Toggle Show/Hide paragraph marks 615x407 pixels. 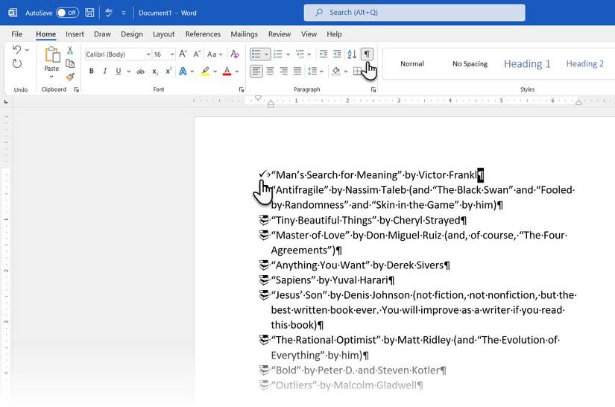pyautogui.click(x=367, y=54)
